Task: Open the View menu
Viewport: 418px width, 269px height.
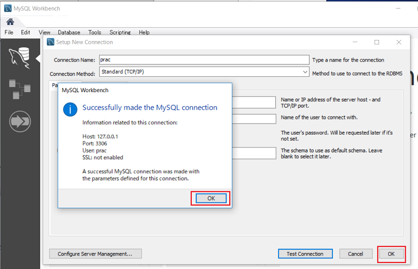Action: pyautogui.click(x=44, y=32)
